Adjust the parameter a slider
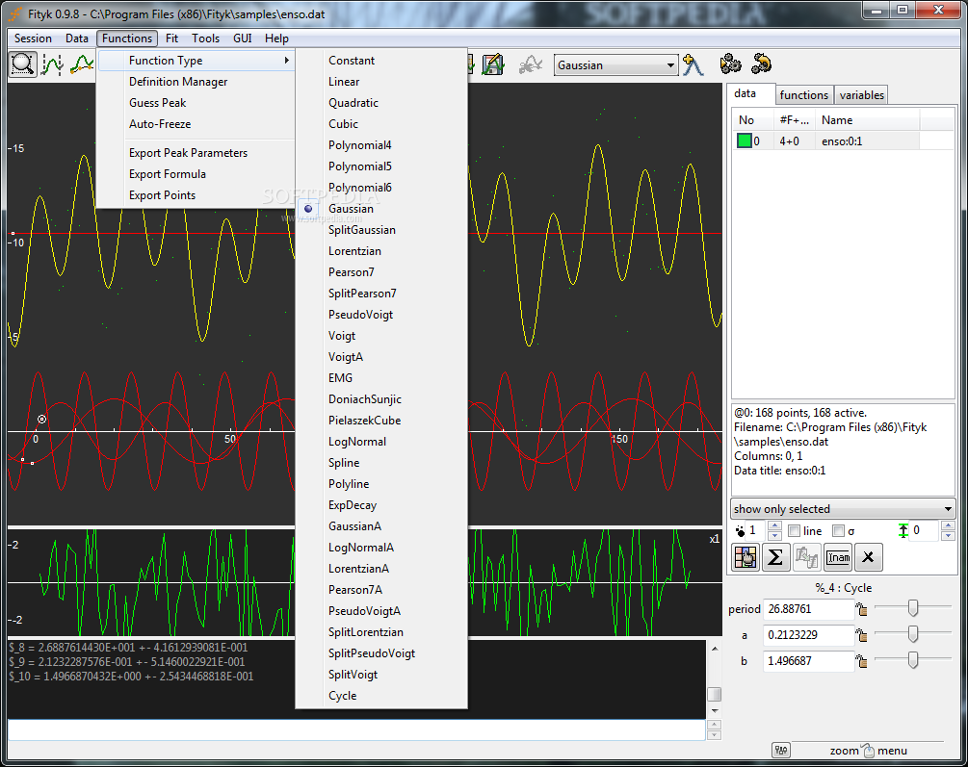The width and height of the screenshot is (968, 767). 913,634
